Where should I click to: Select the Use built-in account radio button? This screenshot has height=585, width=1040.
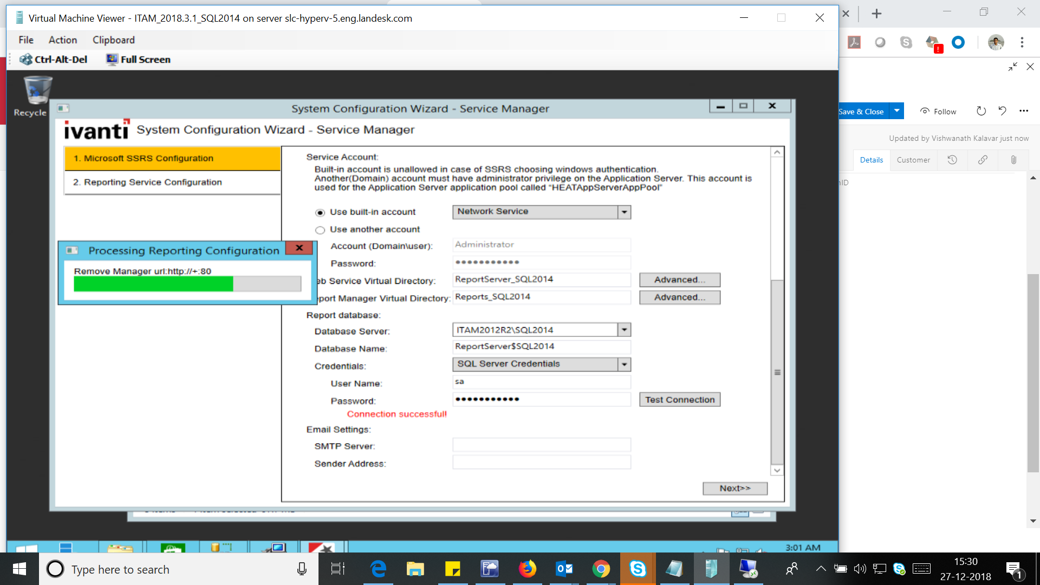(x=320, y=213)
